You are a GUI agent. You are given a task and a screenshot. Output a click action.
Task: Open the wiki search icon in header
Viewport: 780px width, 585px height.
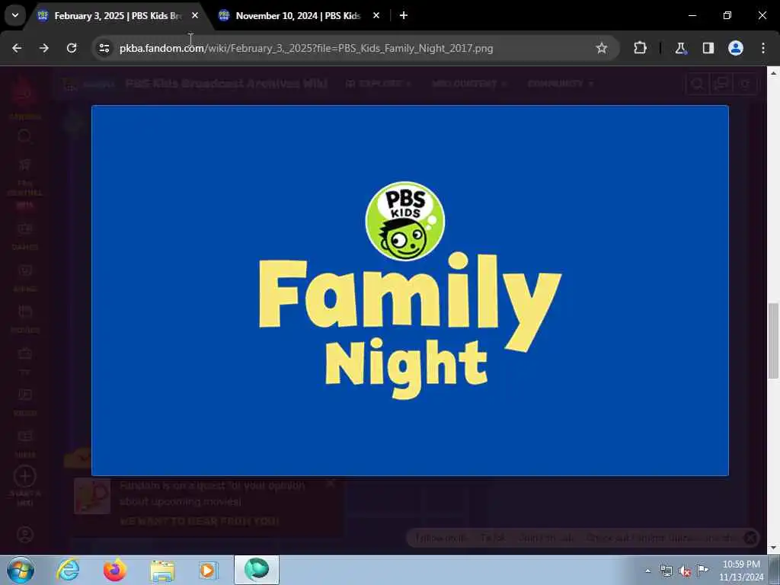click(697, 84)
